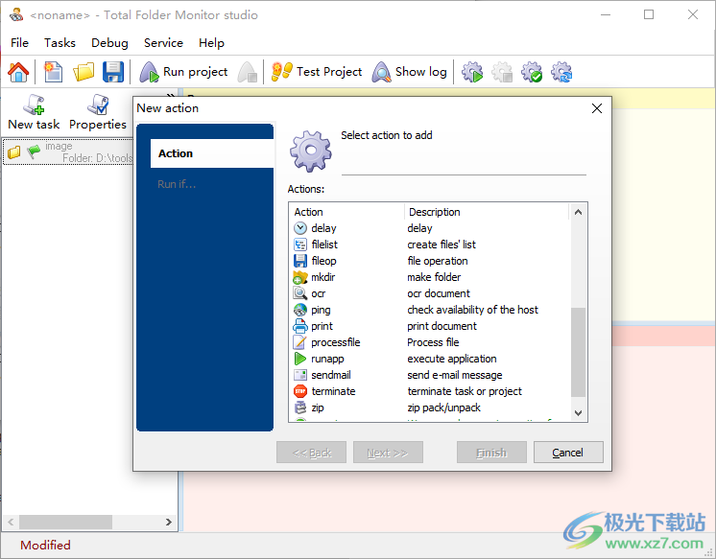Select runapp action play icon

pyautogui.click(x=300, y=359)
